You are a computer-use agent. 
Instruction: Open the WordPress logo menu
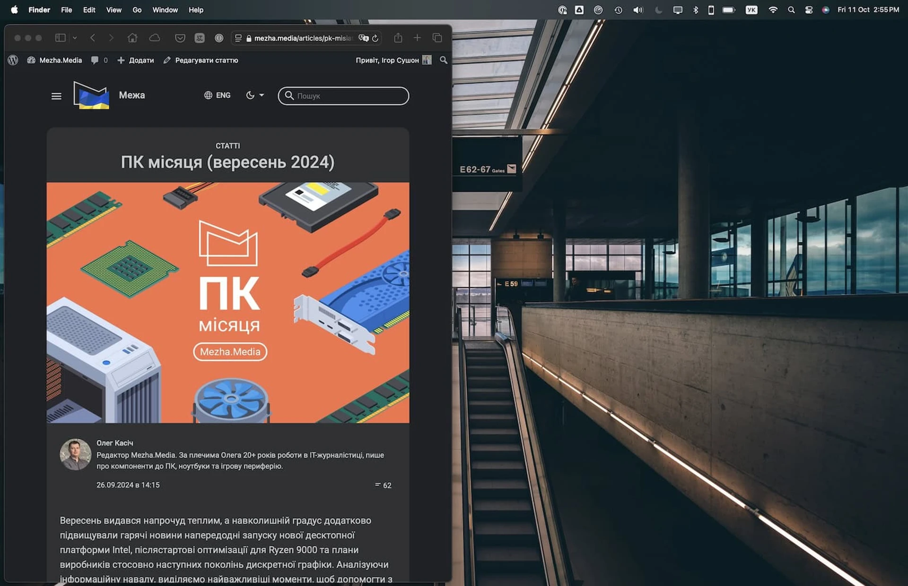click(x=13, y=60)
